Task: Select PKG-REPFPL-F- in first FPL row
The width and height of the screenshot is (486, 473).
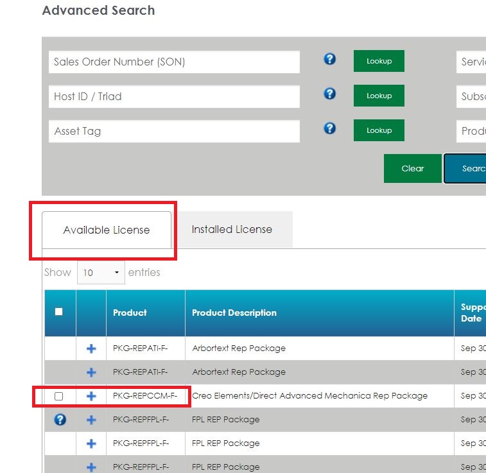Action: (141, 420)
